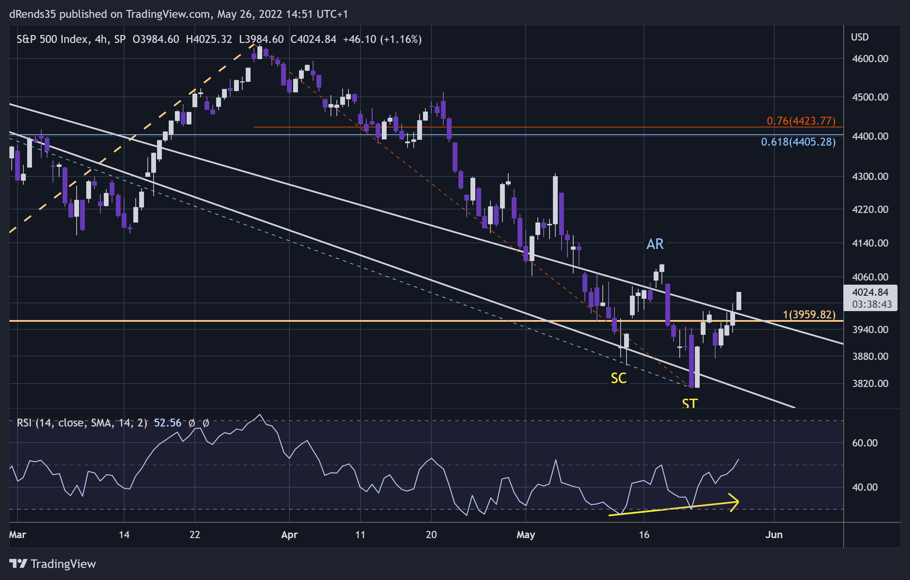The width and height of the screenshot is (910, 580).
Task: Click the H4025.32 high value in header
Action: [x=209, y=39]
